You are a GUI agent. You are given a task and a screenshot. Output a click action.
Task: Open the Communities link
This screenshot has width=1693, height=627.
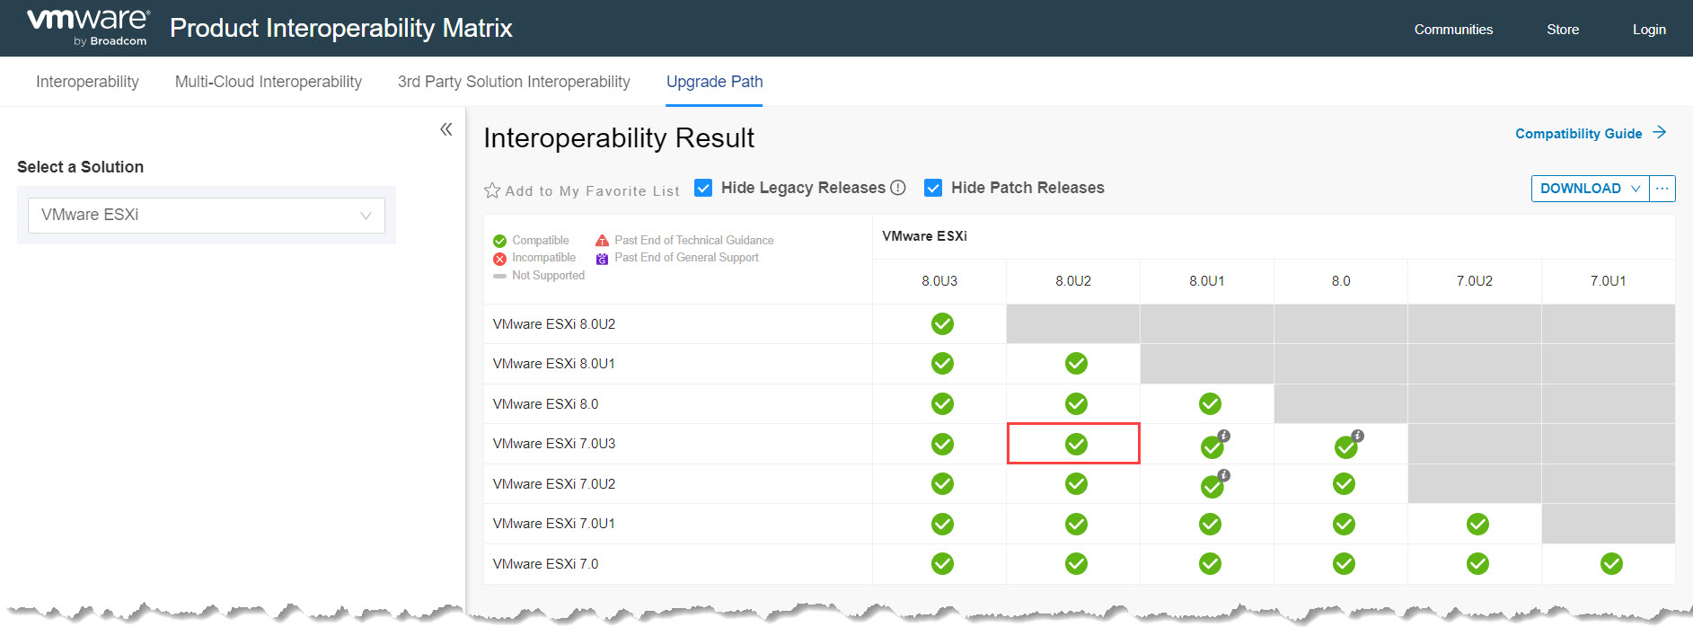click(1453, 30)
